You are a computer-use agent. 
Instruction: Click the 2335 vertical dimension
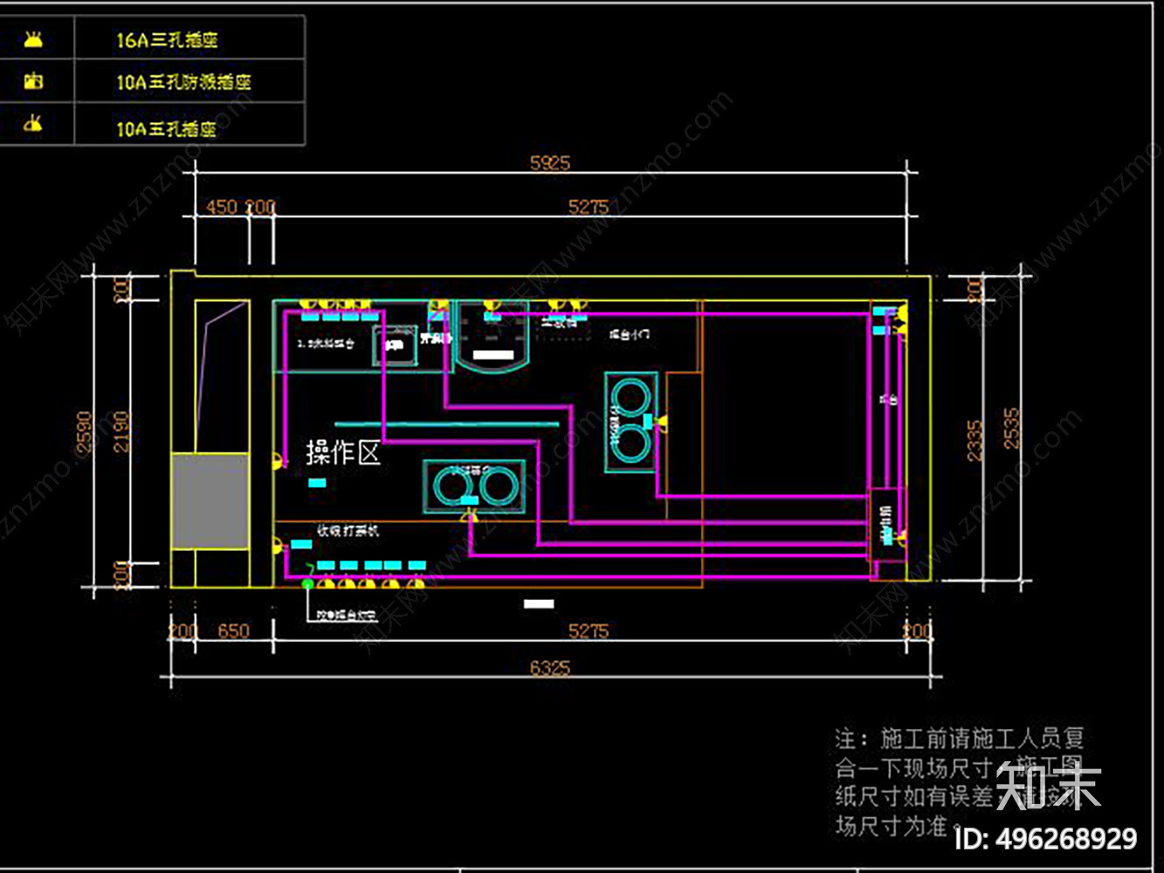[975, 441]
